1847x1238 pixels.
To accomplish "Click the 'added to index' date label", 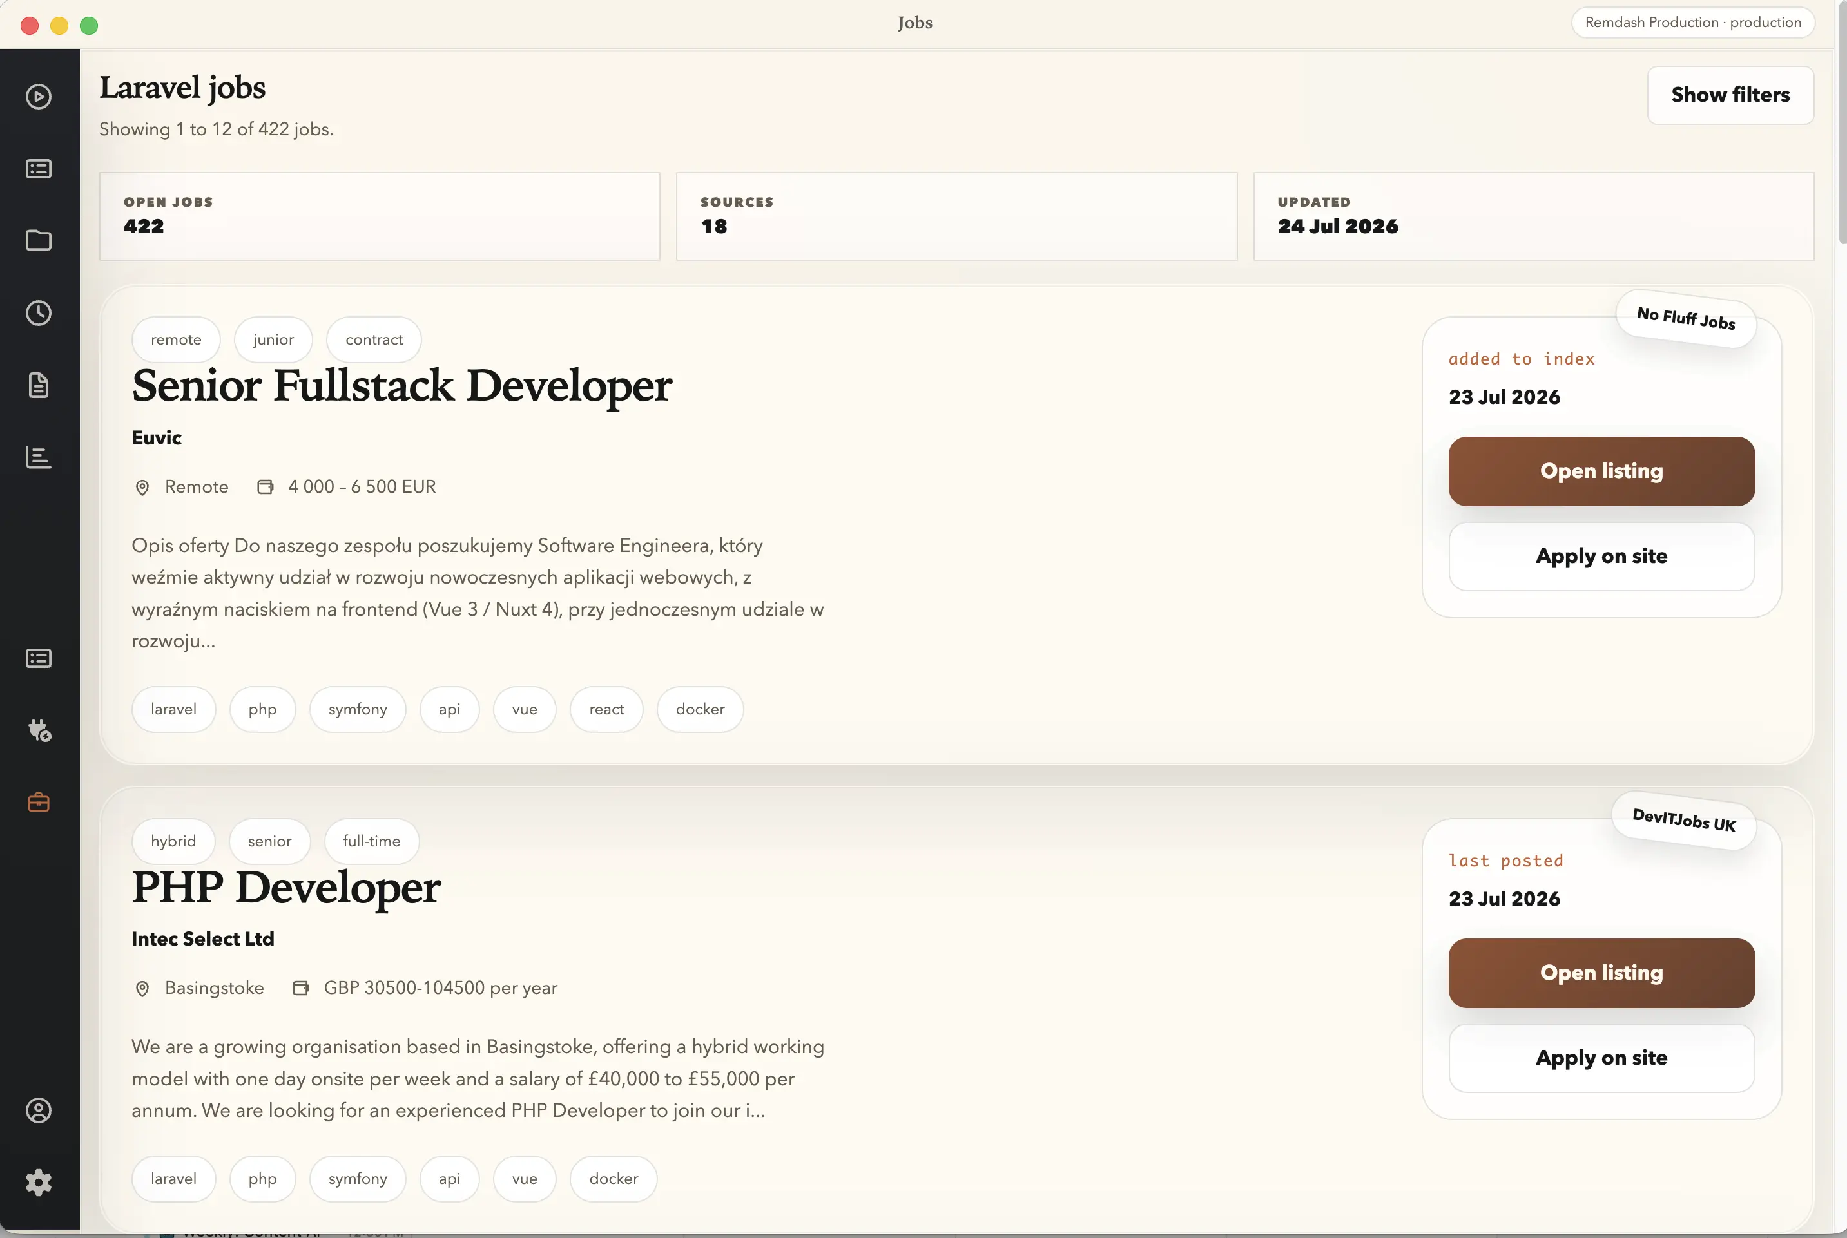I will pyautogui.click(x=1522, y=359).
